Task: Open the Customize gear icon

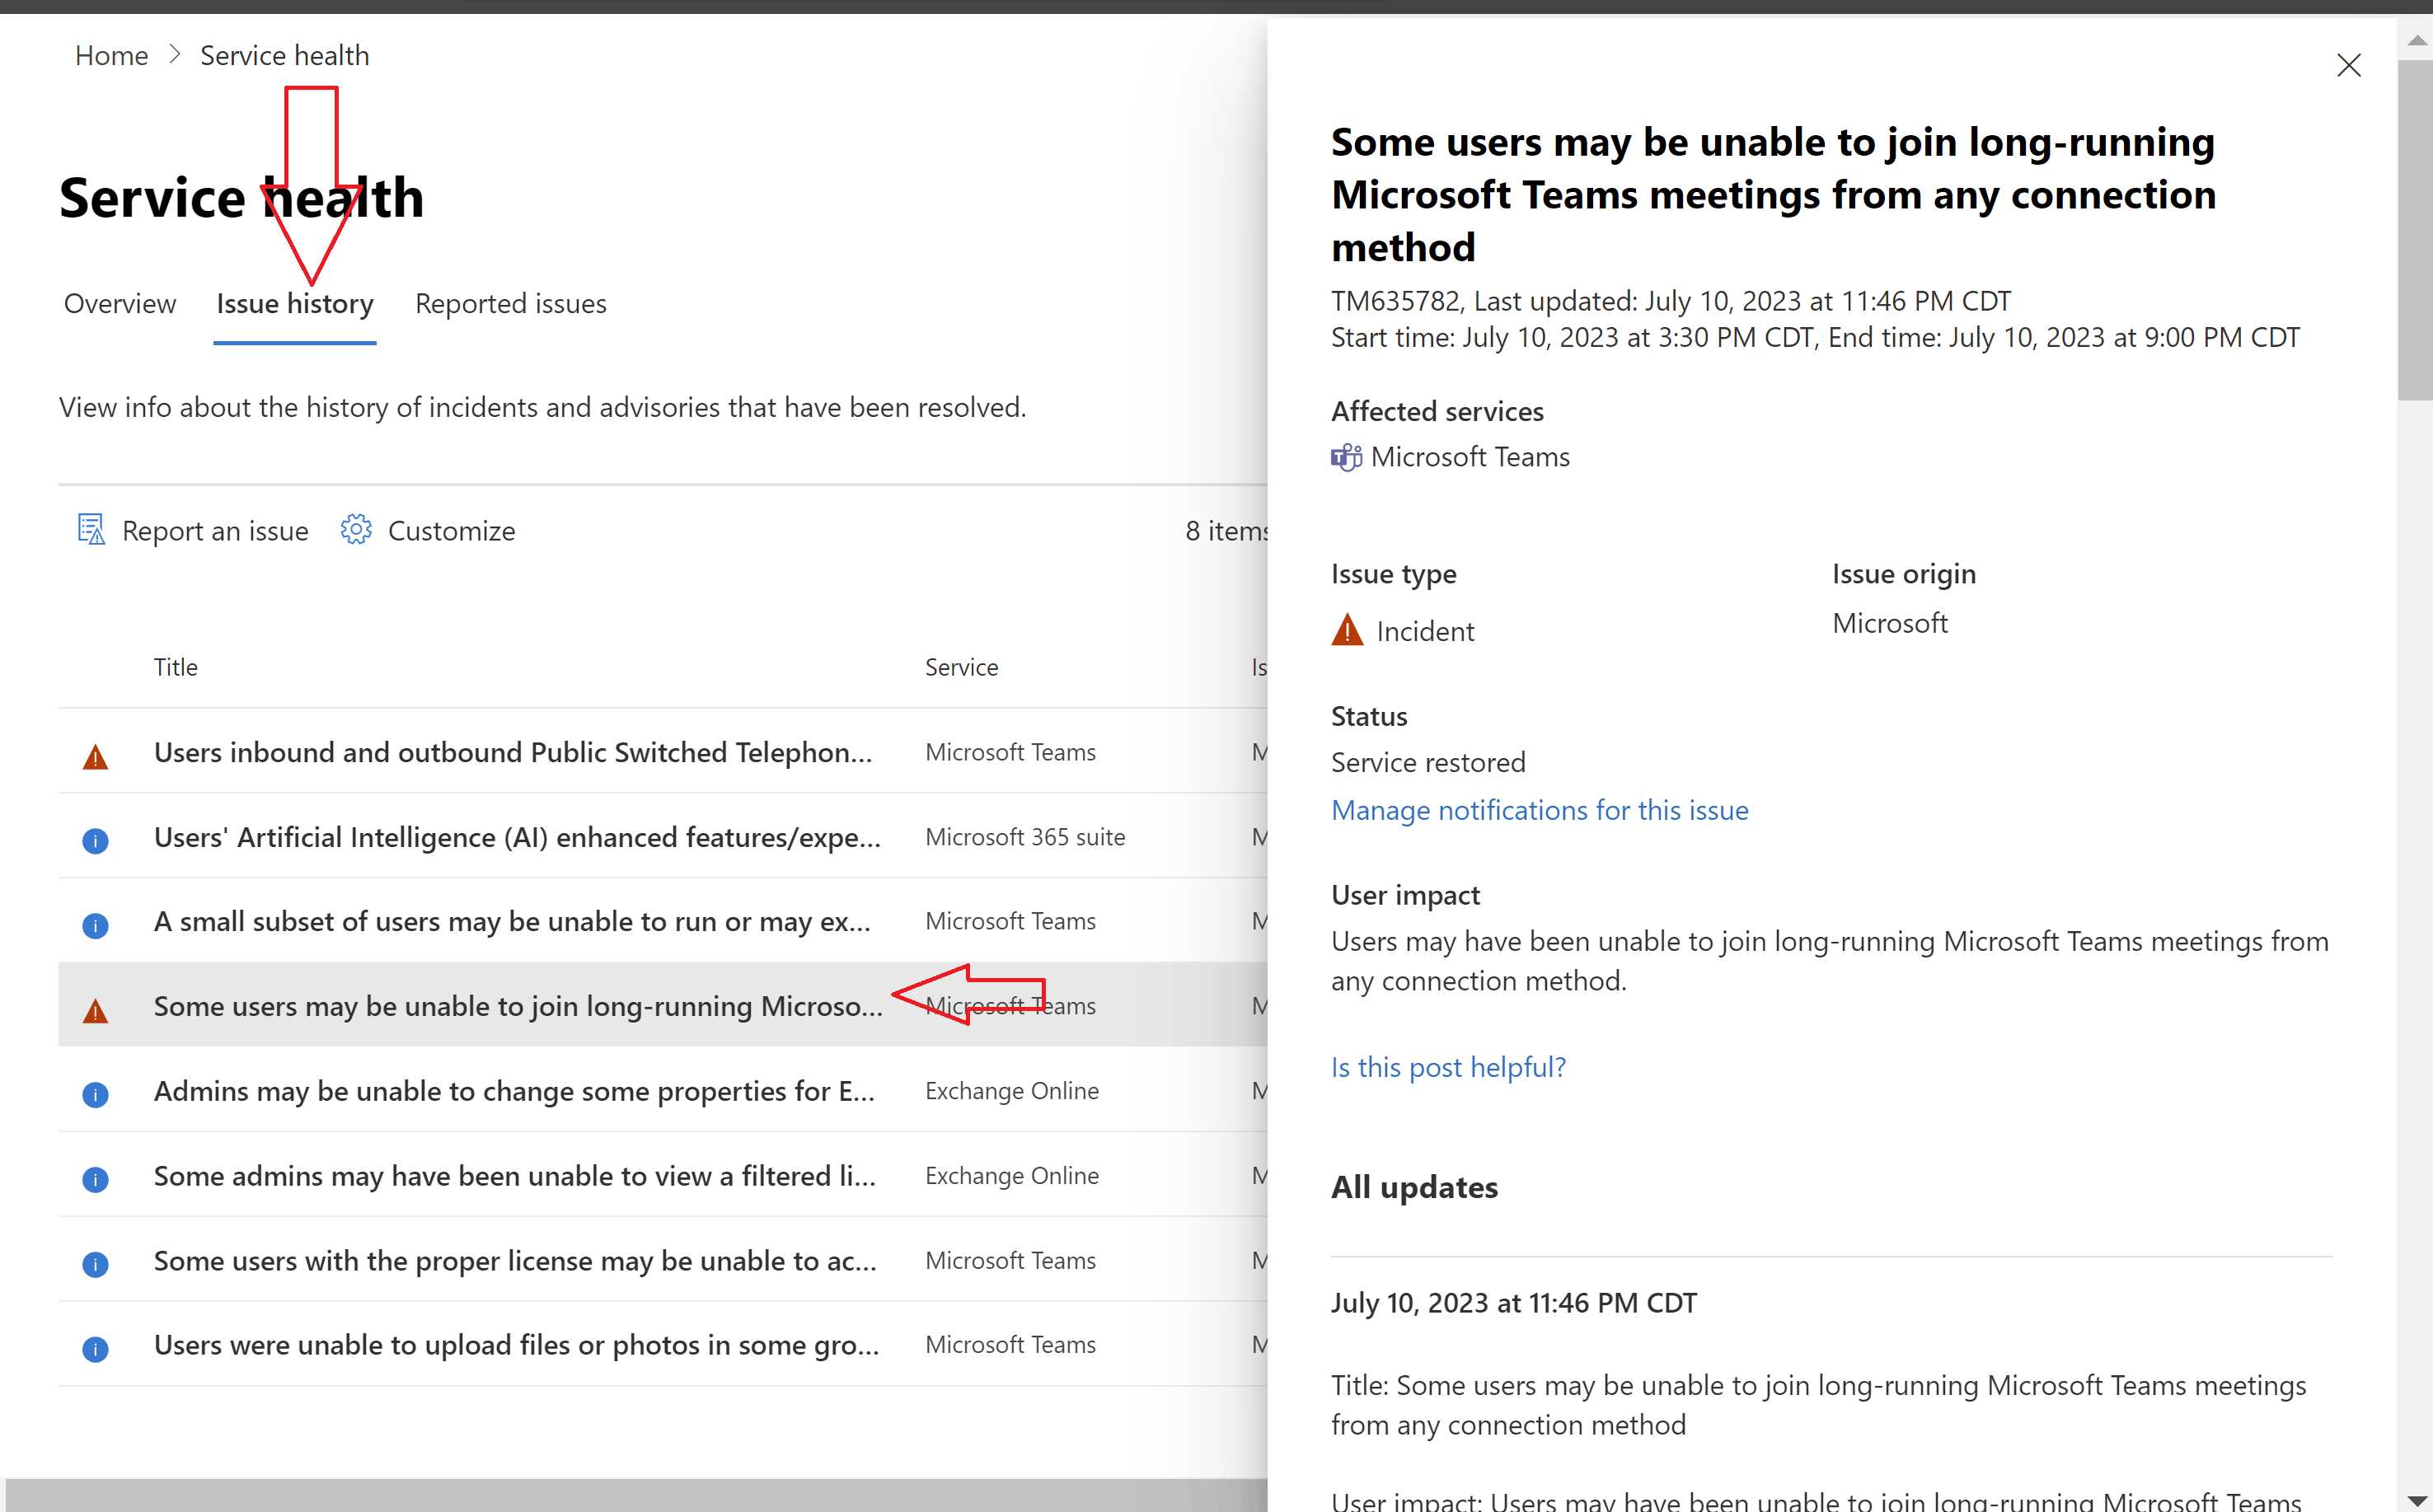Action: point(355,529)
